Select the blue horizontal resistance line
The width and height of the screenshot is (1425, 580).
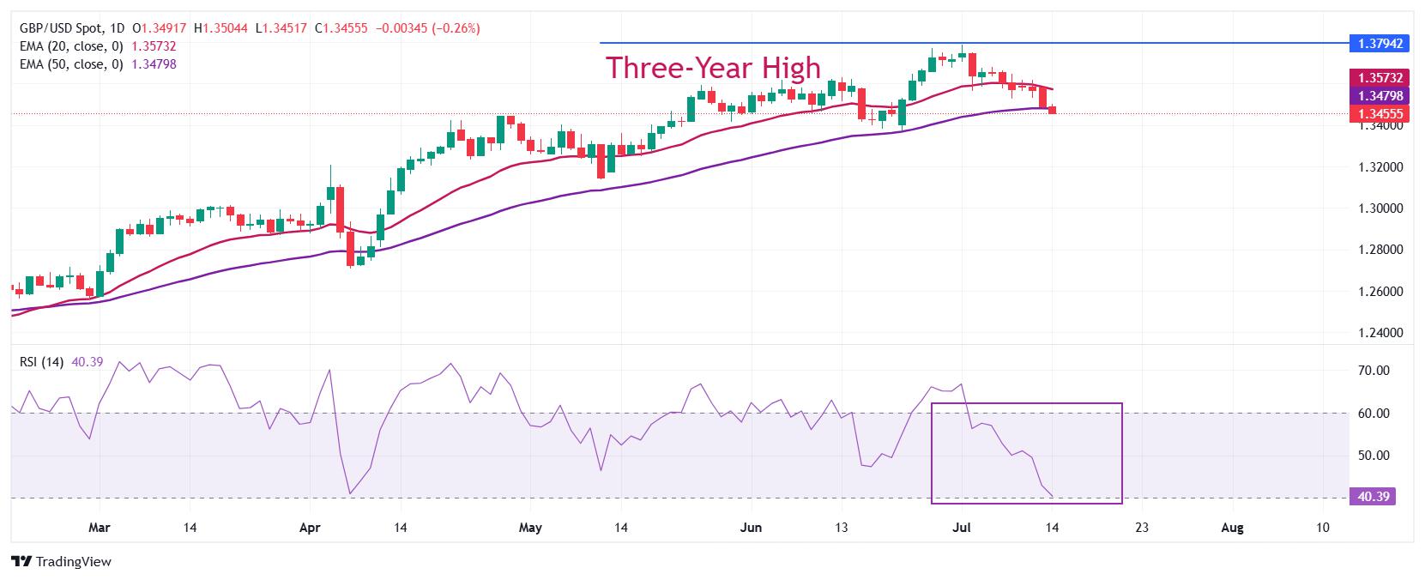(973, 43)
